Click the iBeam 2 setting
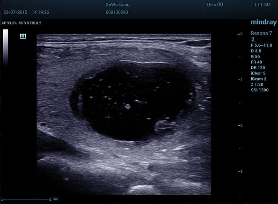The image size is (278, 204). coord(258,79)
